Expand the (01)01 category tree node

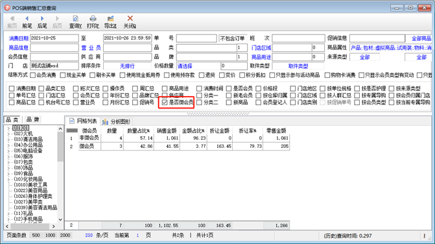pyautogui.click(x=8, y=128)
